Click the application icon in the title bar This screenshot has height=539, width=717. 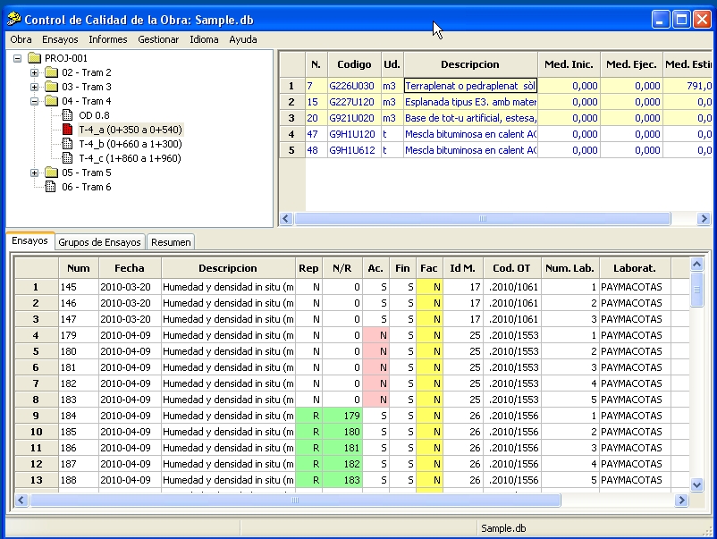coord(14,19)
